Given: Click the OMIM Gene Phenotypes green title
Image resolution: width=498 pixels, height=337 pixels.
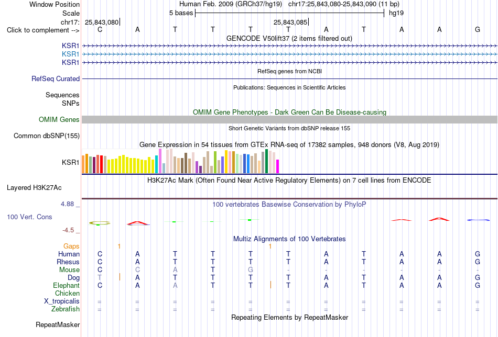Looking at the screenshot, I should point(289,112).
